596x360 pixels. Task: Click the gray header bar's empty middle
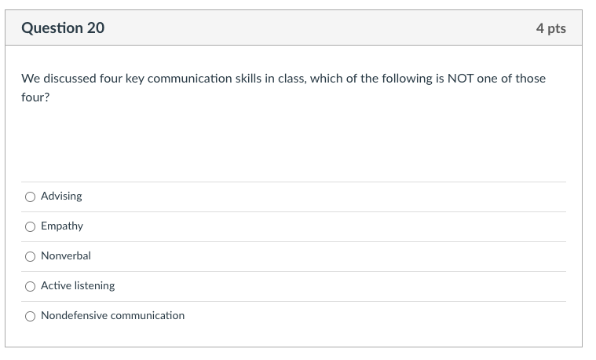314,28
